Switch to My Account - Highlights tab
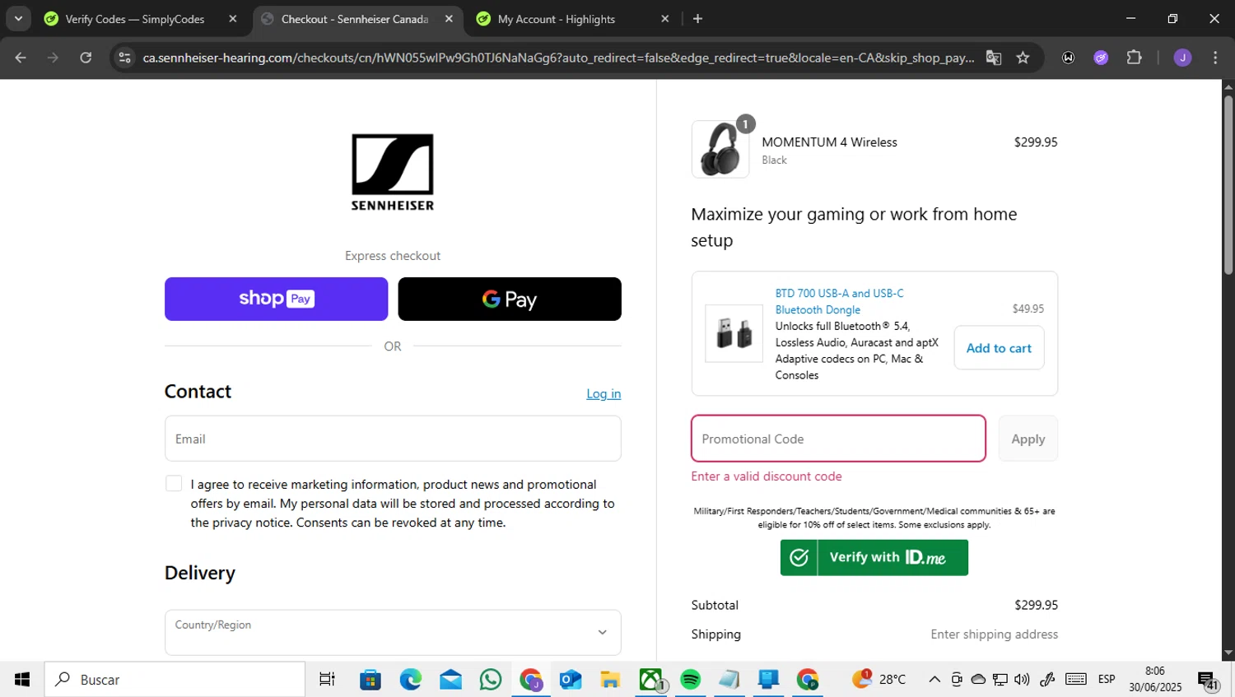This screenshot has width=1235, height=697. tap(557, 19)
